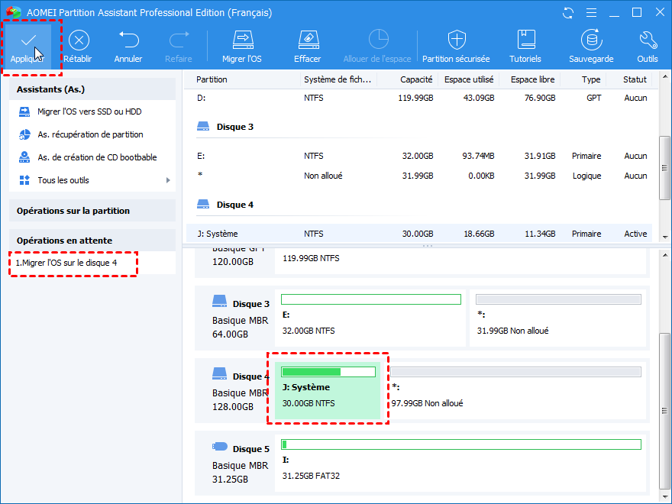Select the E: 32.00GB NTFS partition block
This screenshot has height=504, width=672.
coord(370,318)
